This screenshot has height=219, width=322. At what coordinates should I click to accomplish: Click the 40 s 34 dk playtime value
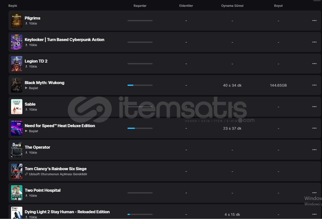(x=232, y=85)
